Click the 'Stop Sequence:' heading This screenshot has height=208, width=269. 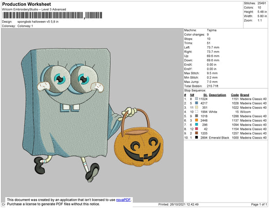[x=195, y=91]
